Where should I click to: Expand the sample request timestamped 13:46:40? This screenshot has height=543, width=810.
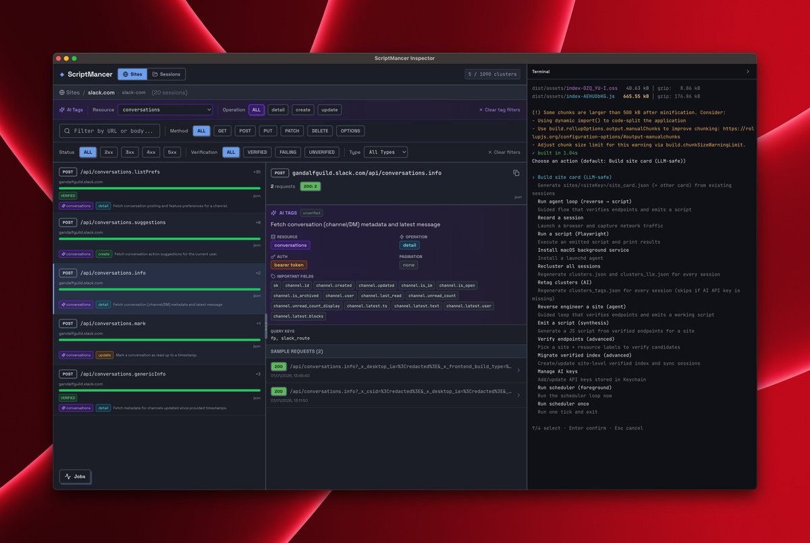point(396,369)
